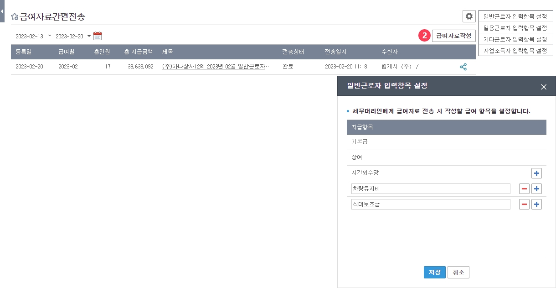Image resolution: width=556 pixels, height=288 pixels.
Task: Add row after 식대보조금 with plus
Action: tap(536, 204)
